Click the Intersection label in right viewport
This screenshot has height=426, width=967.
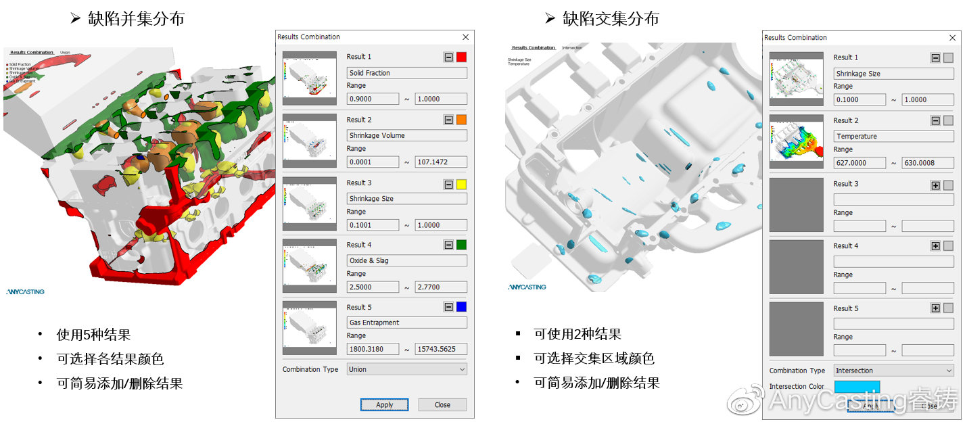click(x=572, y=48)
